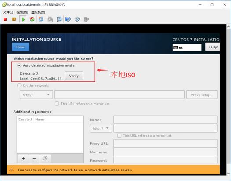Open the 视图(W) menu

pyautogui.click(x=22, y=12)
